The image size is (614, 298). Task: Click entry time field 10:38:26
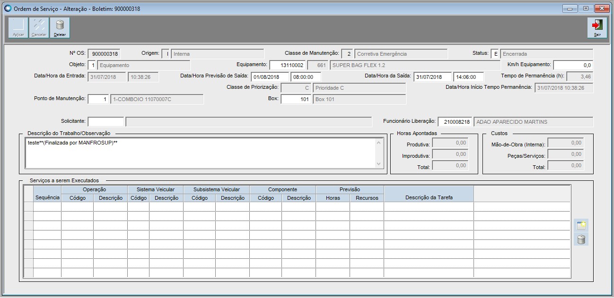(x=143, y=77)
